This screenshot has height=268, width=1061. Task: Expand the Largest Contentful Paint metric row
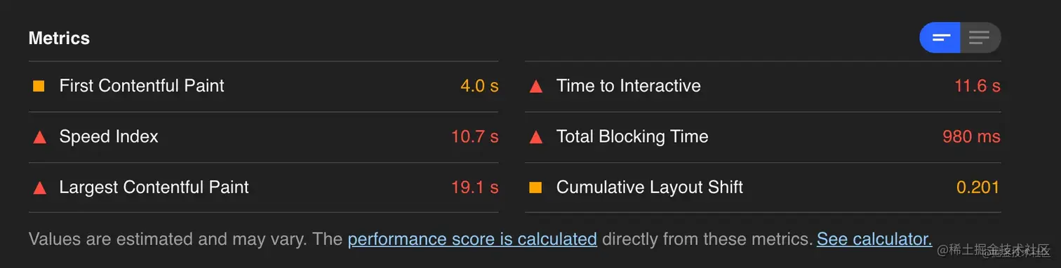264,188
